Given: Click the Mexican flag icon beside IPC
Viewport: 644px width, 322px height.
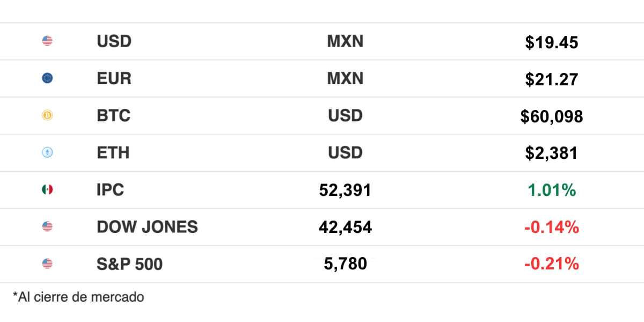Looking at the screenshot, I should click(47, 189).
